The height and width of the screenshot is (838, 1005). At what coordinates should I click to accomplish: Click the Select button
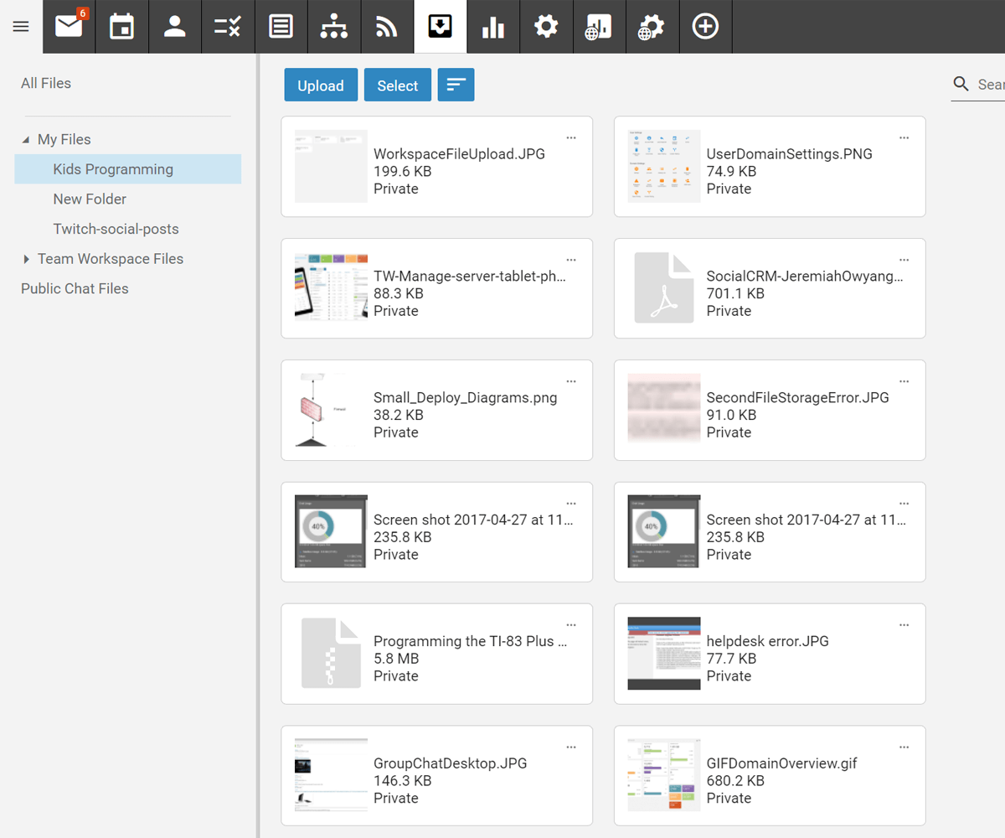click(x=398, y=85)
